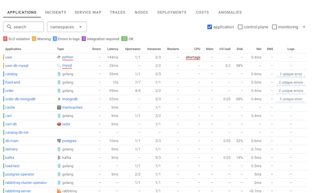Open the front-end application link
The image size is (321, 193).
(13, 82)
